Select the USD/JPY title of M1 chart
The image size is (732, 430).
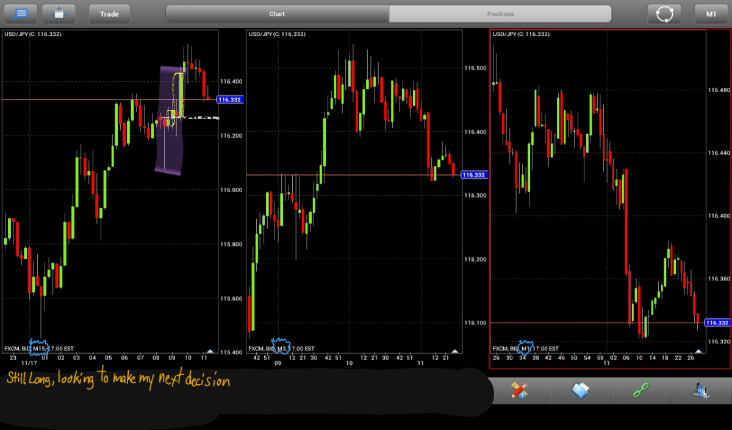(521, 34)
